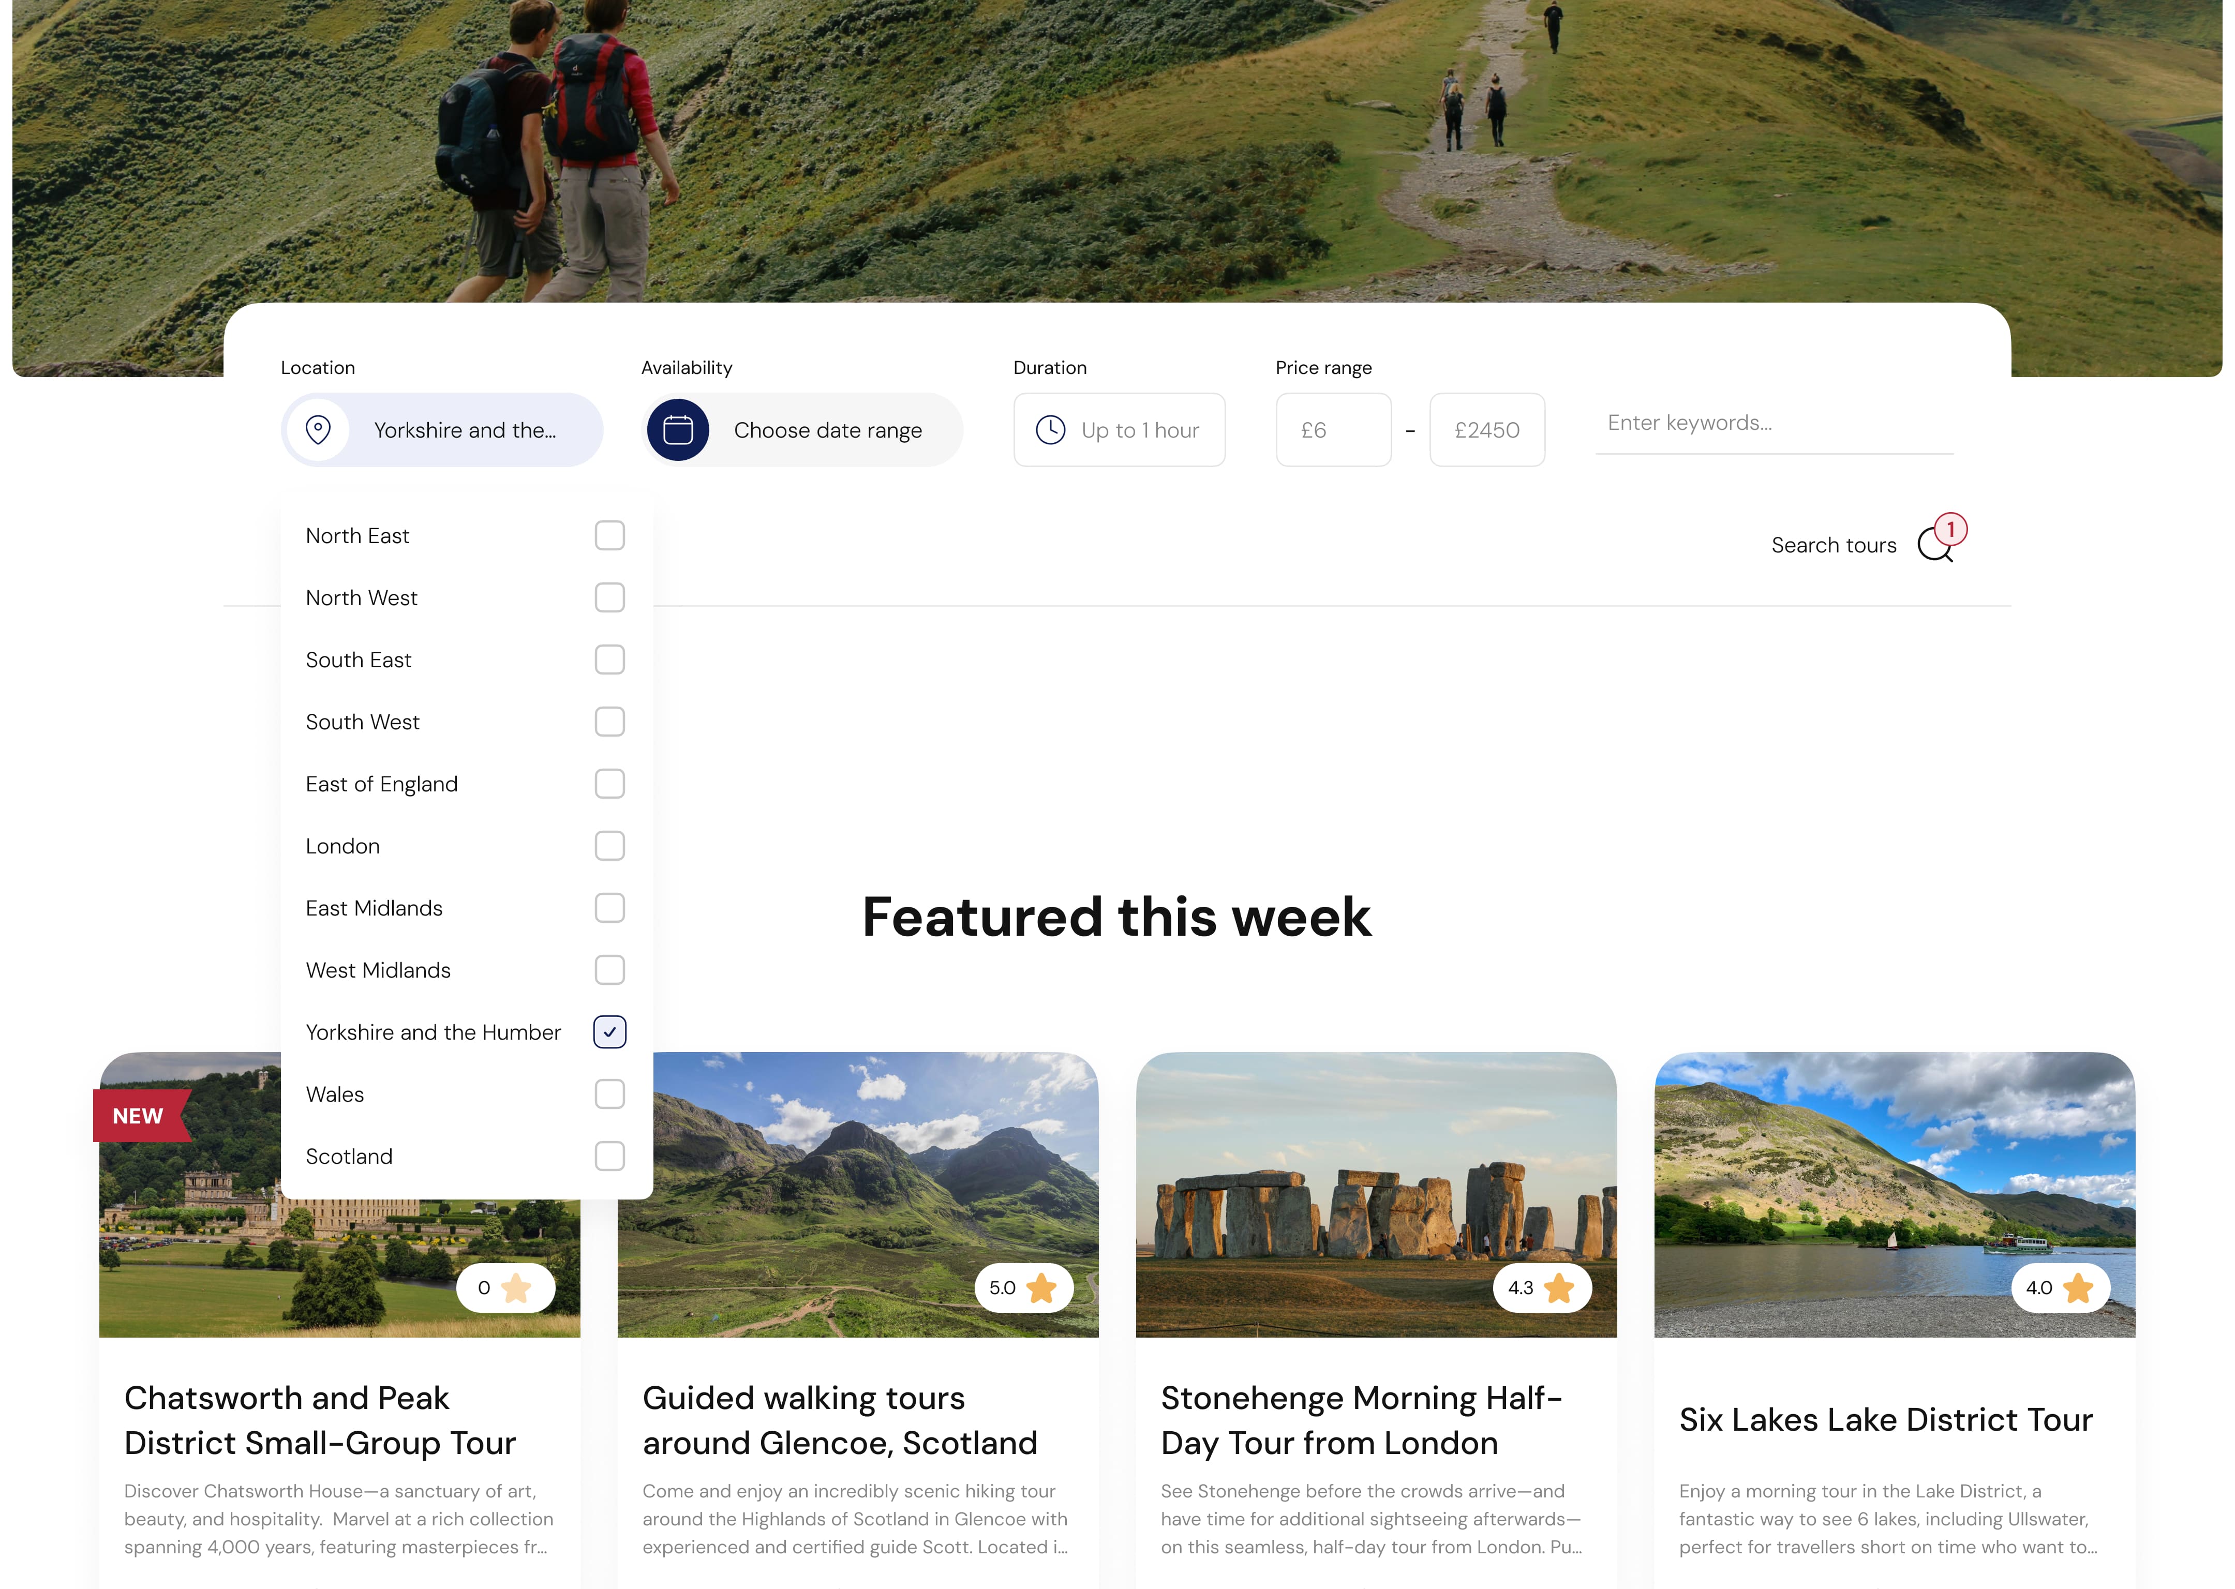Click the Chatsworth tour description text
This screenshot has height=1589, width=2235.
338,1519
